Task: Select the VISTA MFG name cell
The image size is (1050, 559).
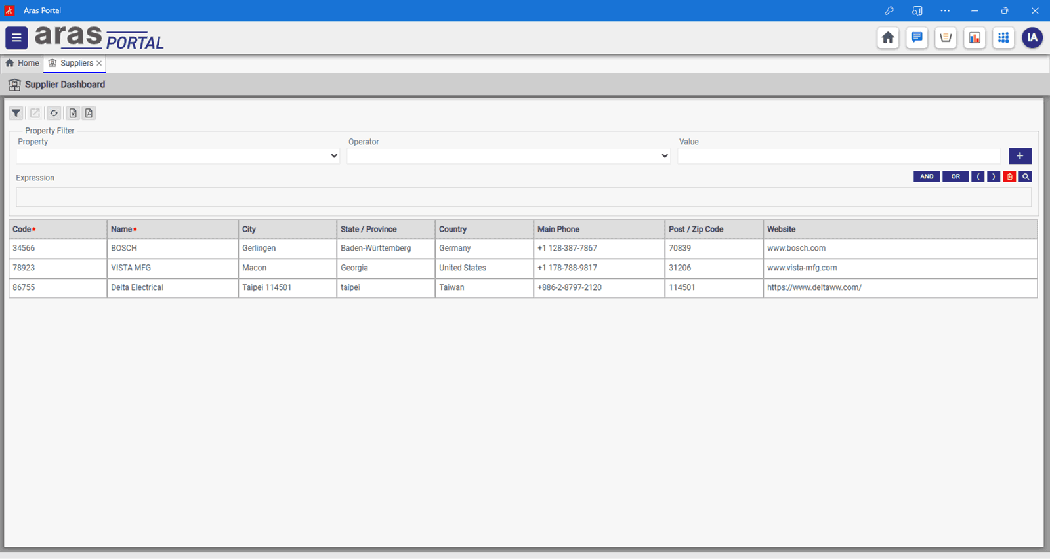Action: pyautogui.click(x=173, y=268)
